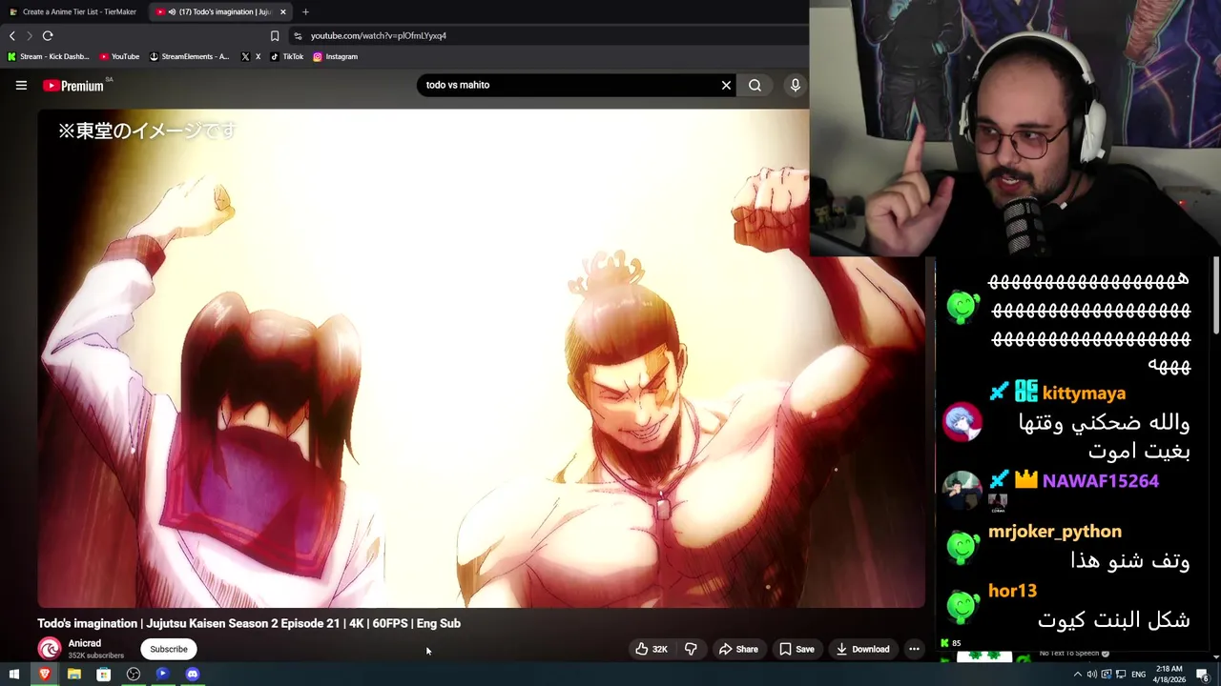The image size is (1221, 686).
Task: Open the volume control in system tray
Action: tap(1091, 675)
